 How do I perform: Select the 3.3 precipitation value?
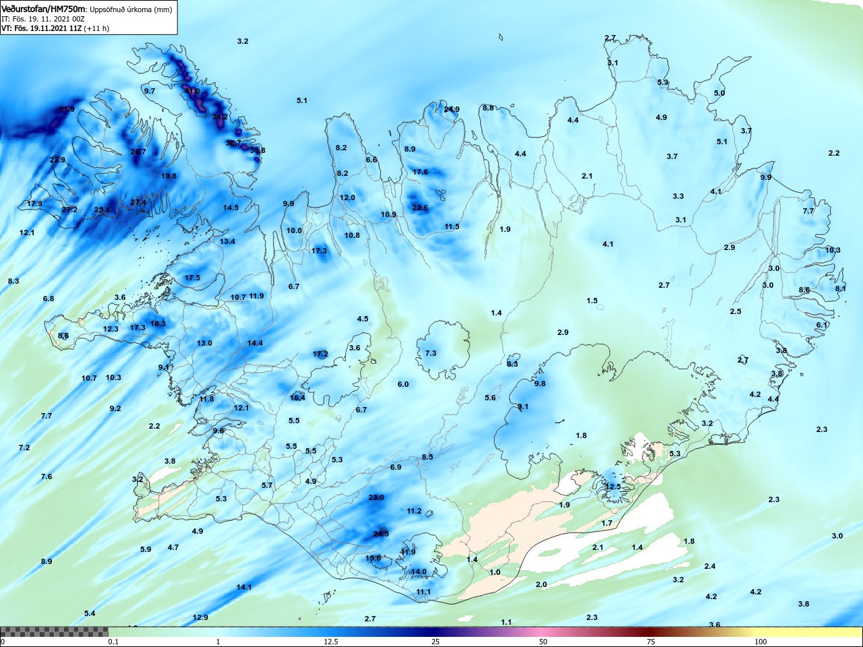tap(678, 196)
